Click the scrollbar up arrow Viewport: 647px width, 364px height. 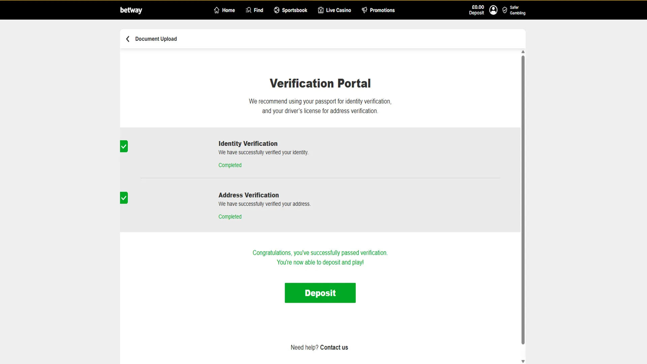(523, 52)
